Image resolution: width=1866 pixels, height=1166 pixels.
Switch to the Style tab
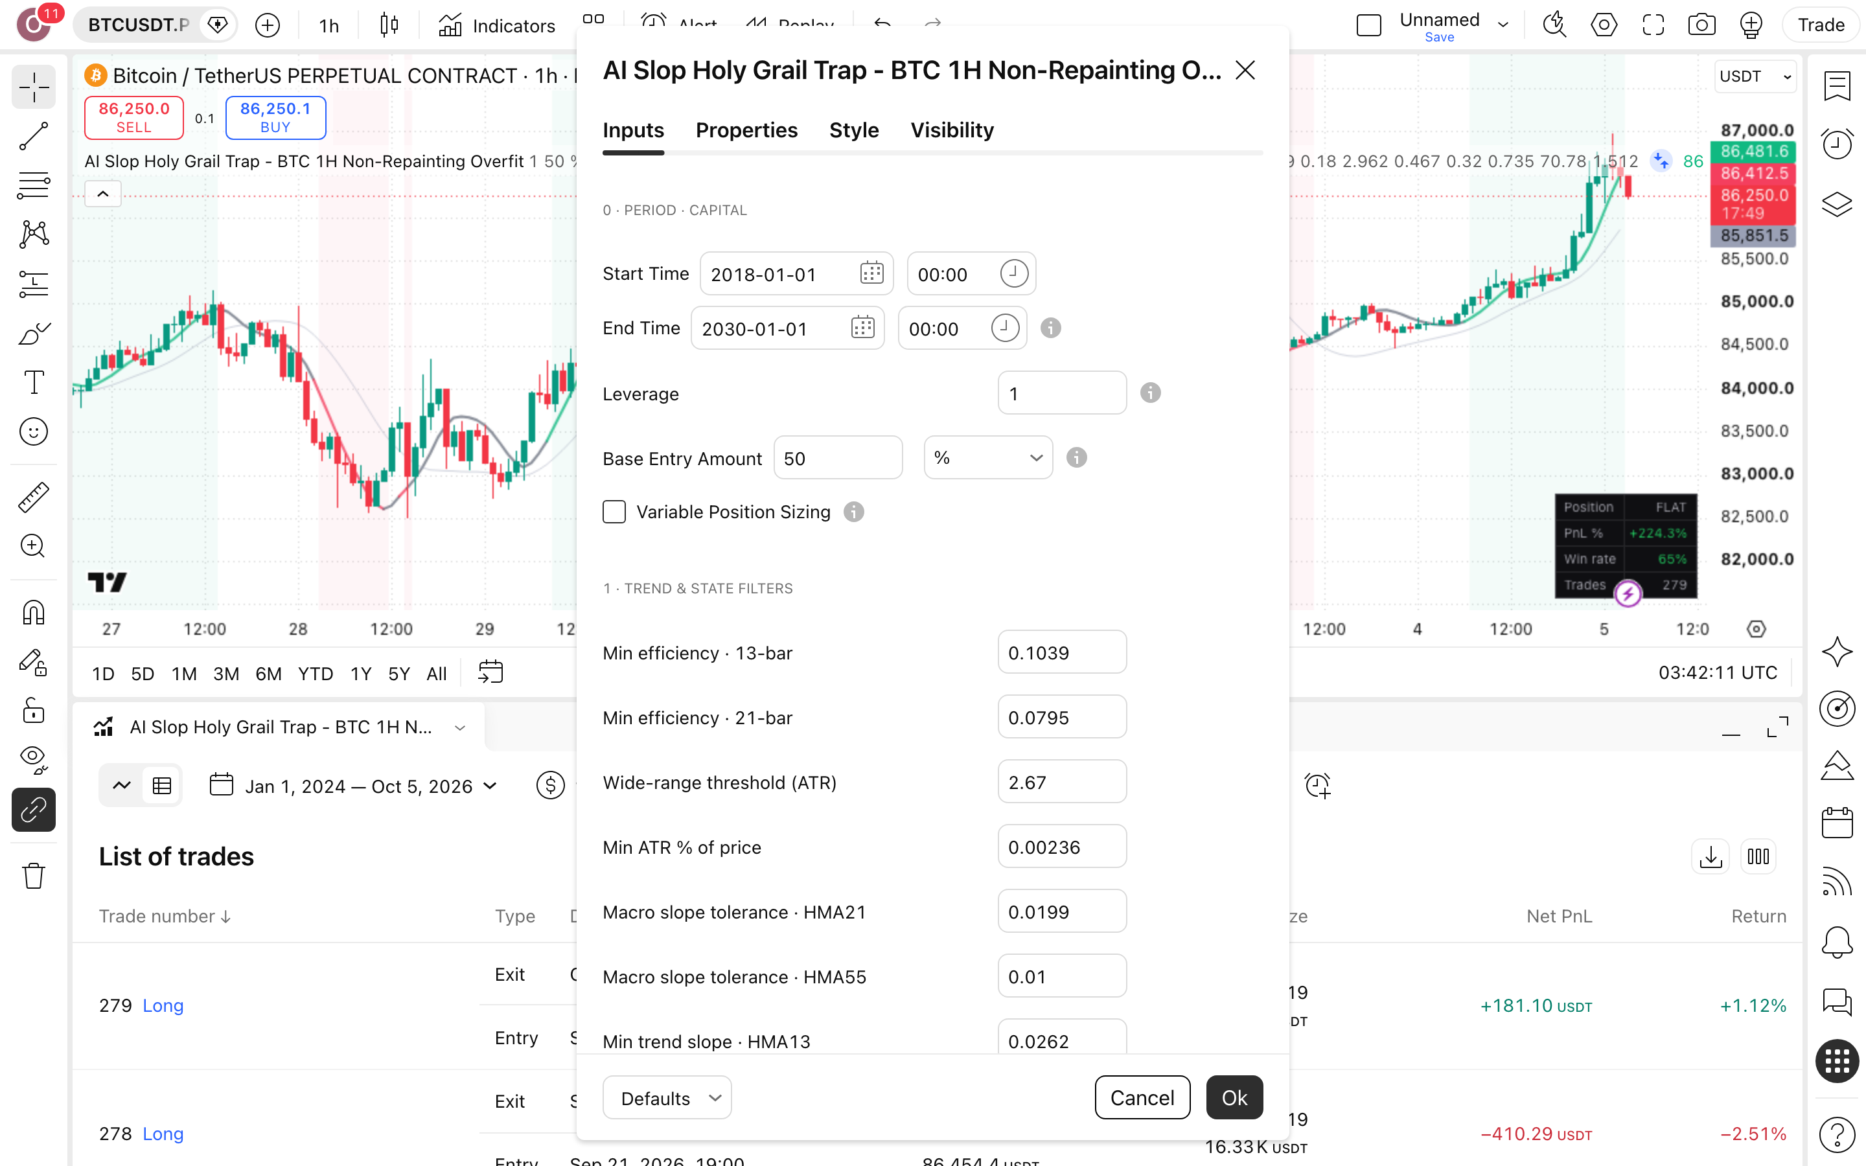853,130
